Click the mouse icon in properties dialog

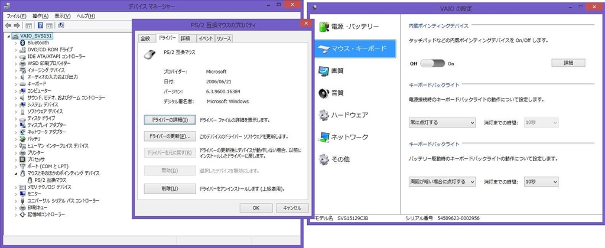point(149,54)
